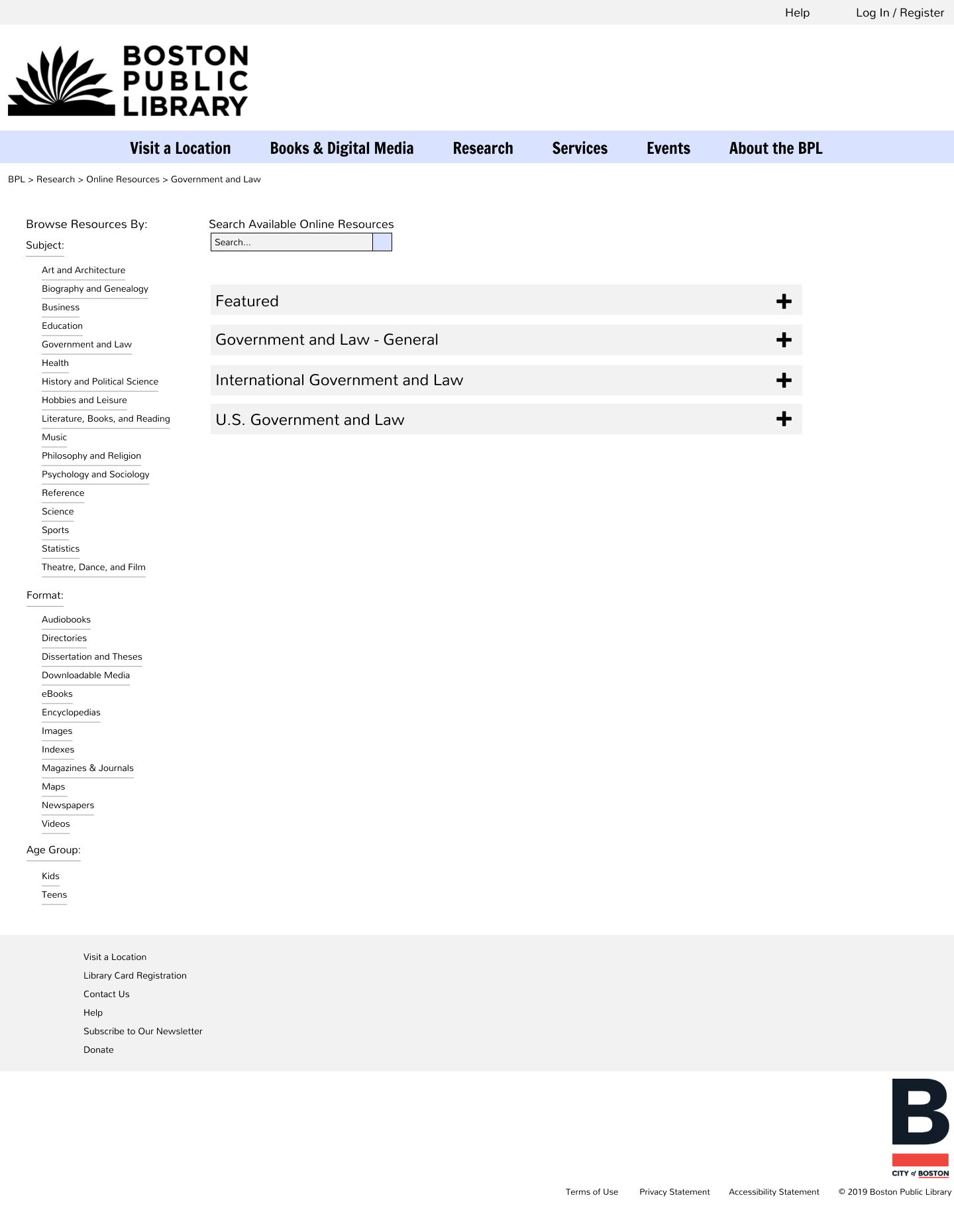
Task: Click Subscribe to Our Newsletter
Action: click(x=143, y=1031)
